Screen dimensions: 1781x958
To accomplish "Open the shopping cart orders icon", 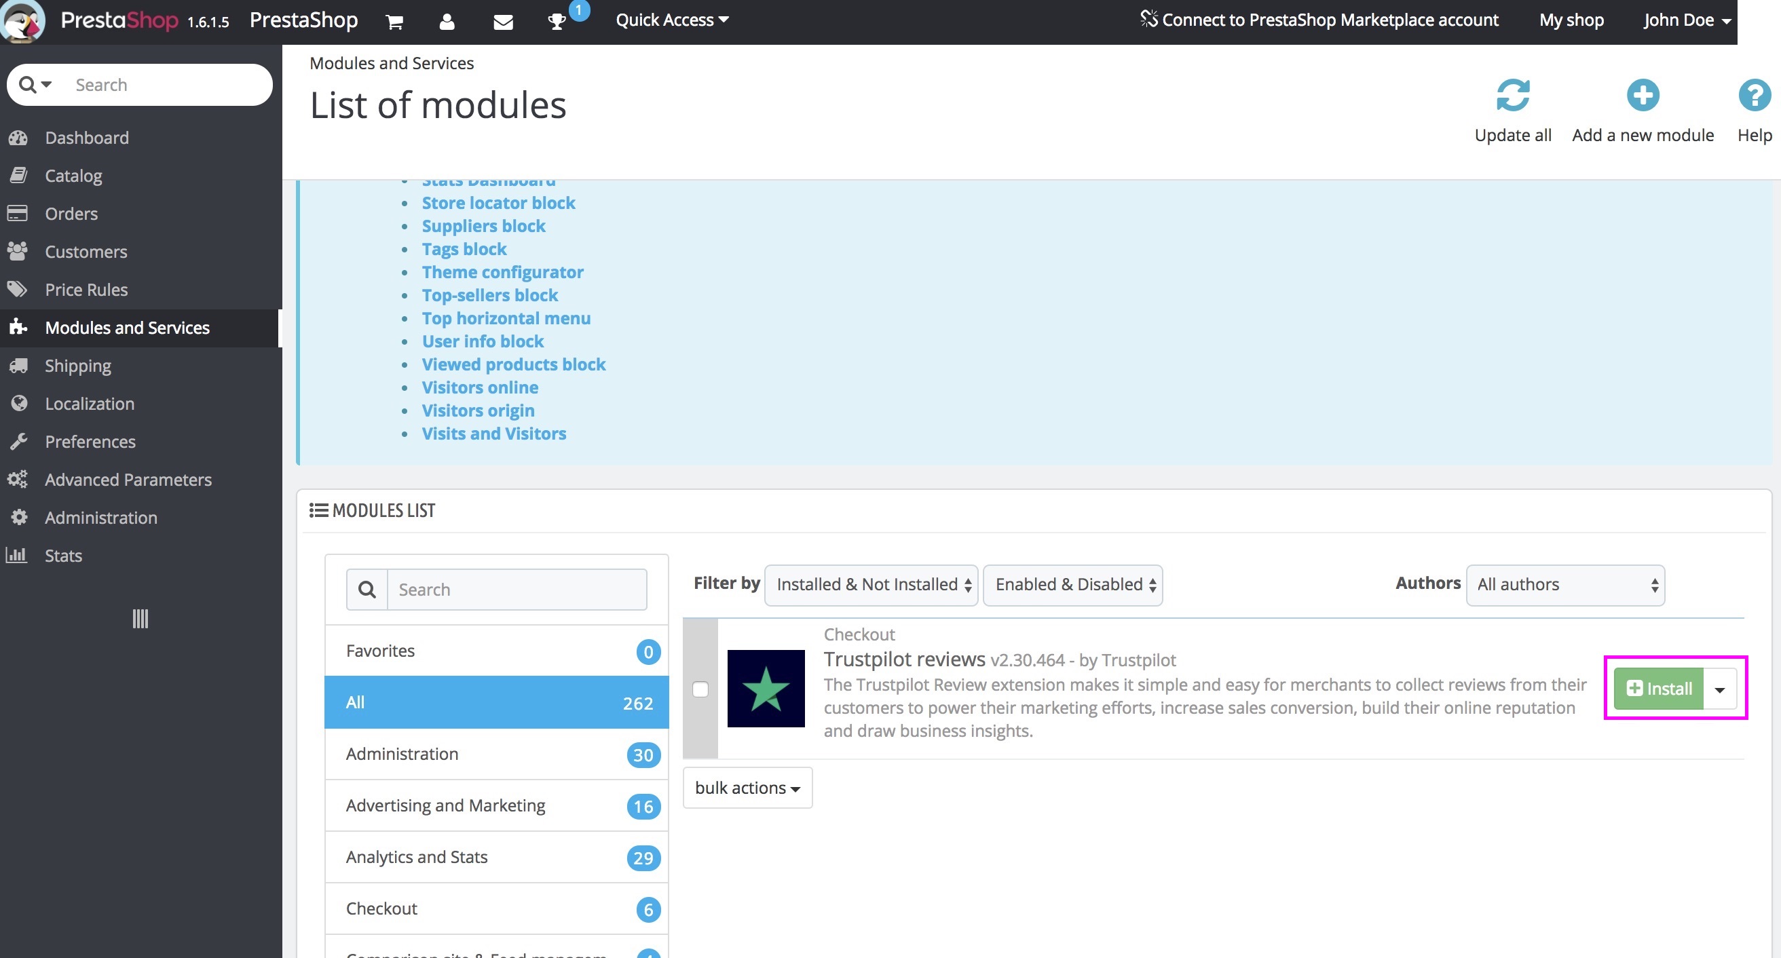I will click(x=395, y=22).
